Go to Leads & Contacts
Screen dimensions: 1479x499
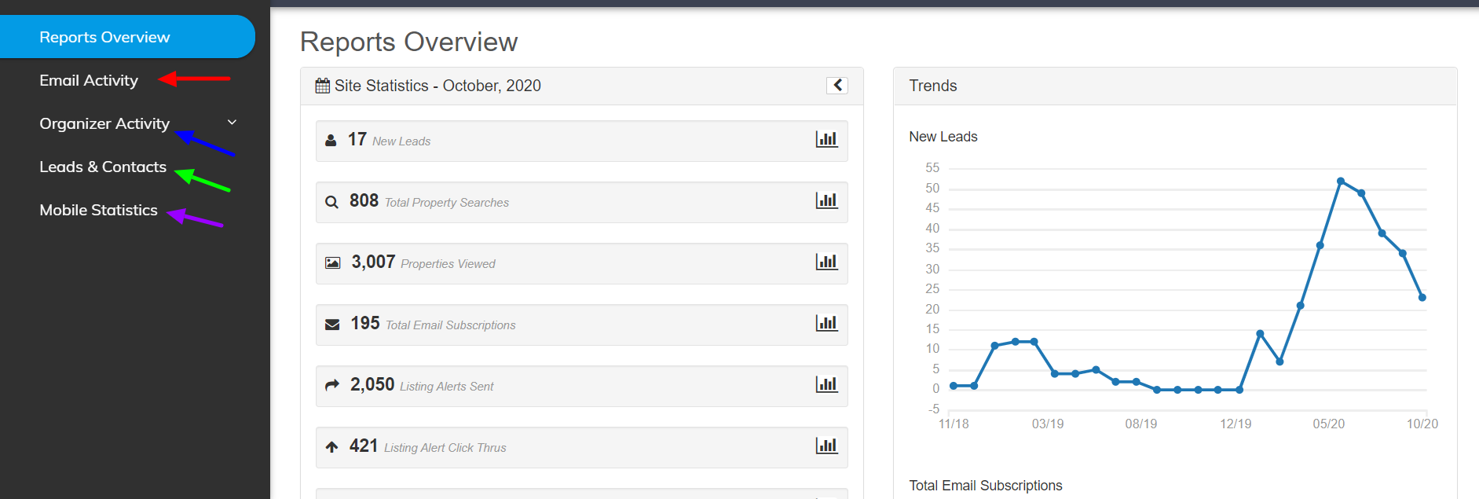(x=103, y=167)
